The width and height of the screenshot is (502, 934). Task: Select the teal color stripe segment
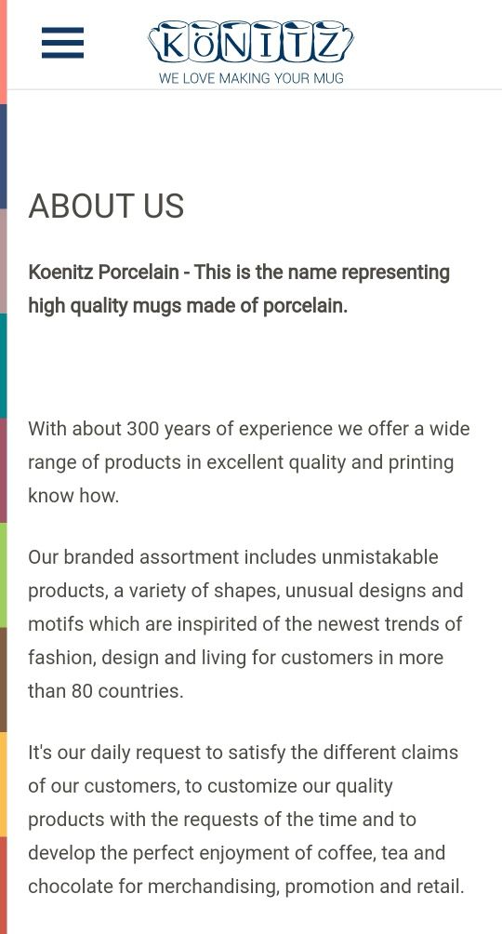pos(3,366)
